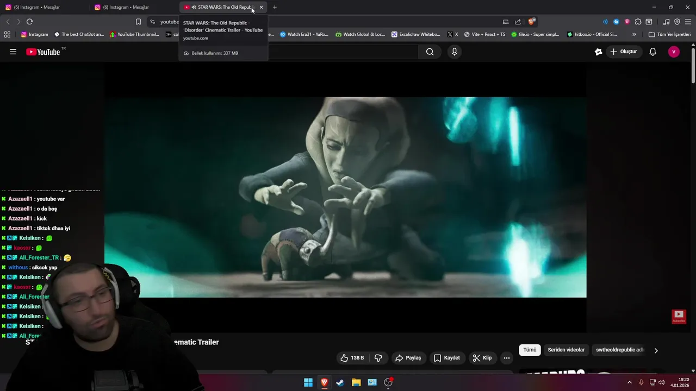The image size is (696, 391).
Task: Open the Brave VPN shield icon
Action: (677, 22)
